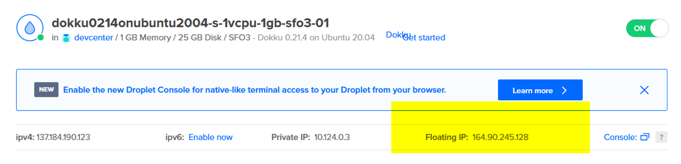Click the devcenter project icon
Image resolution: width=681 pixels, height=164 pixels.
coord(66,38)
